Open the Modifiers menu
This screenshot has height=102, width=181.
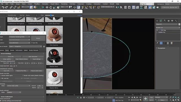click(x=37, y=4)
